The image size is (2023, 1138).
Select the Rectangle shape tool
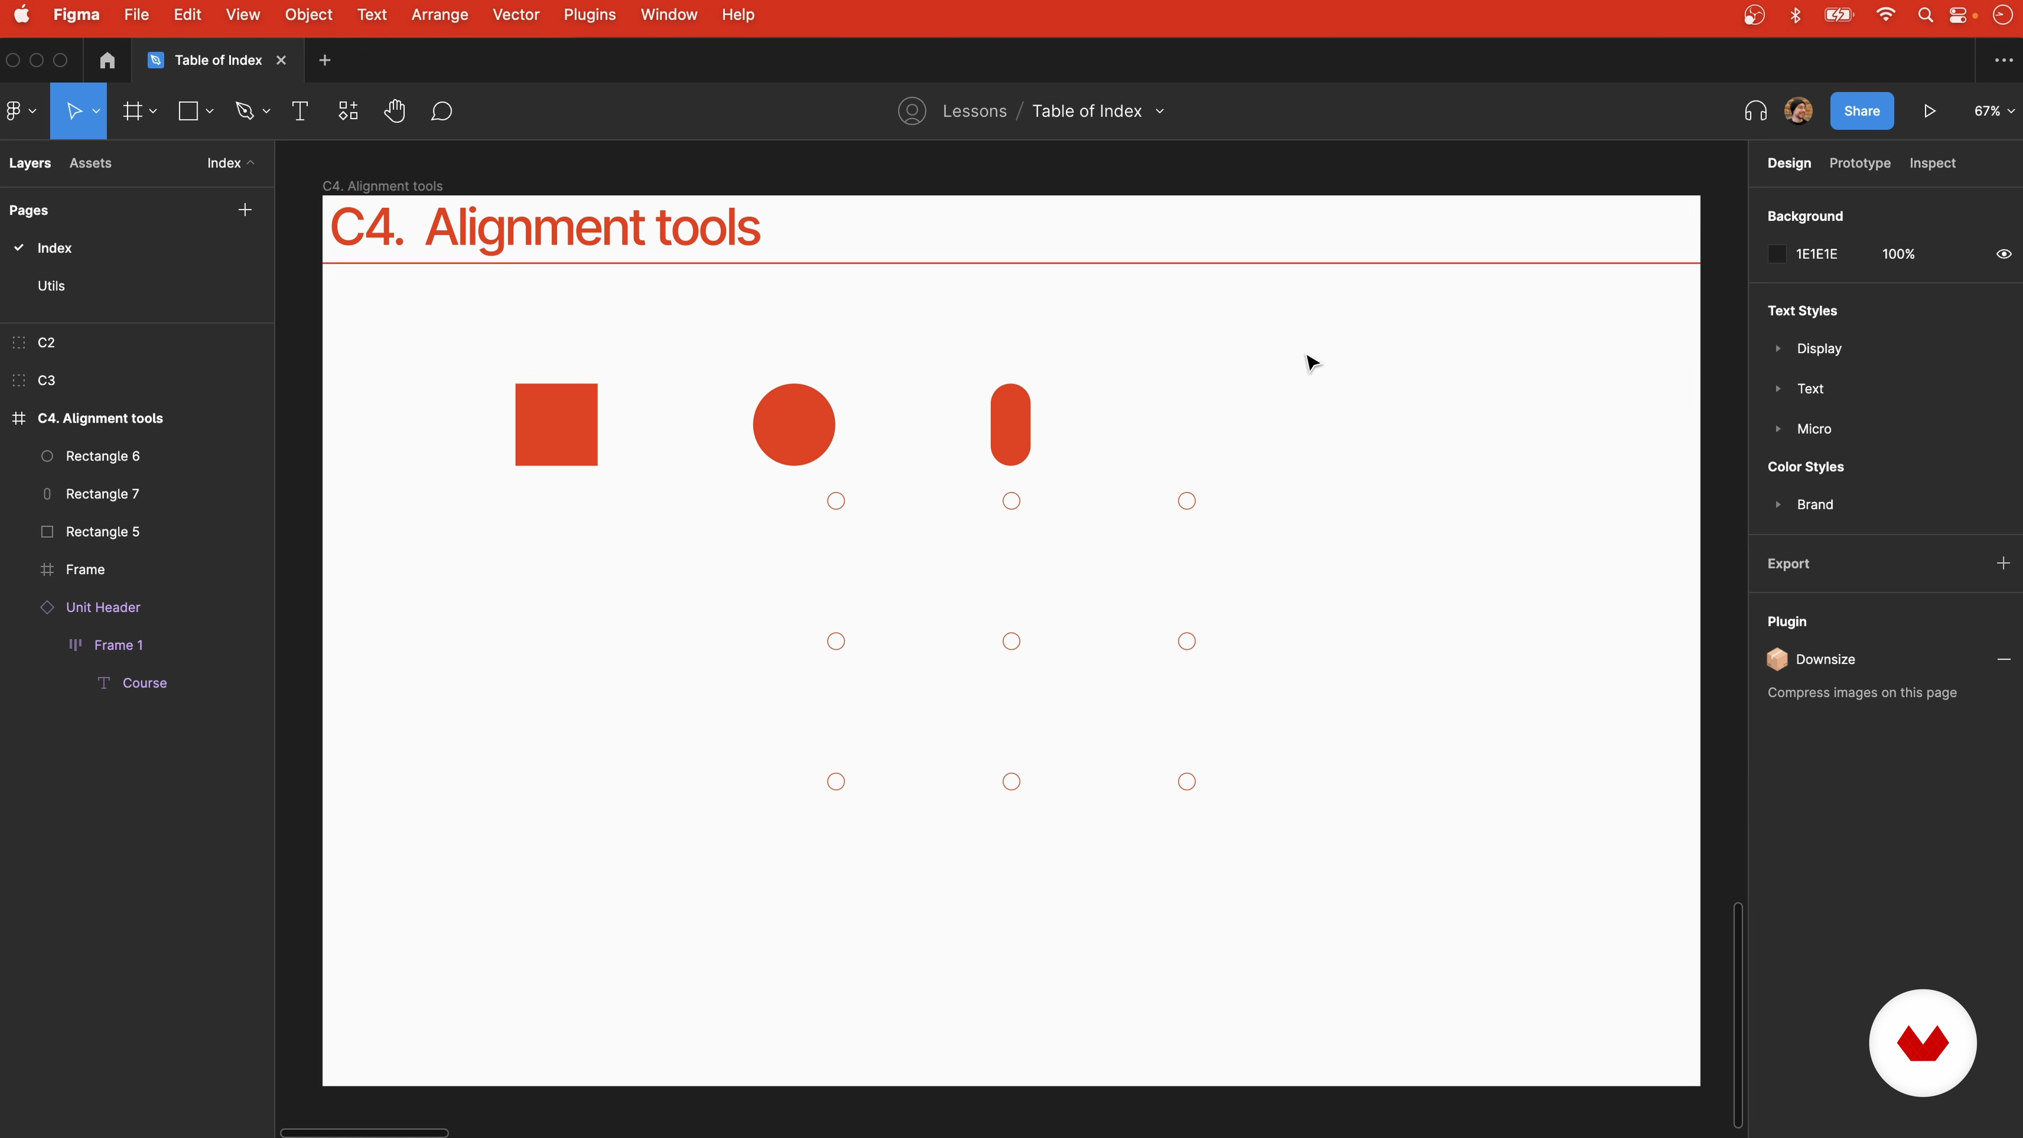tap(189, 111)
